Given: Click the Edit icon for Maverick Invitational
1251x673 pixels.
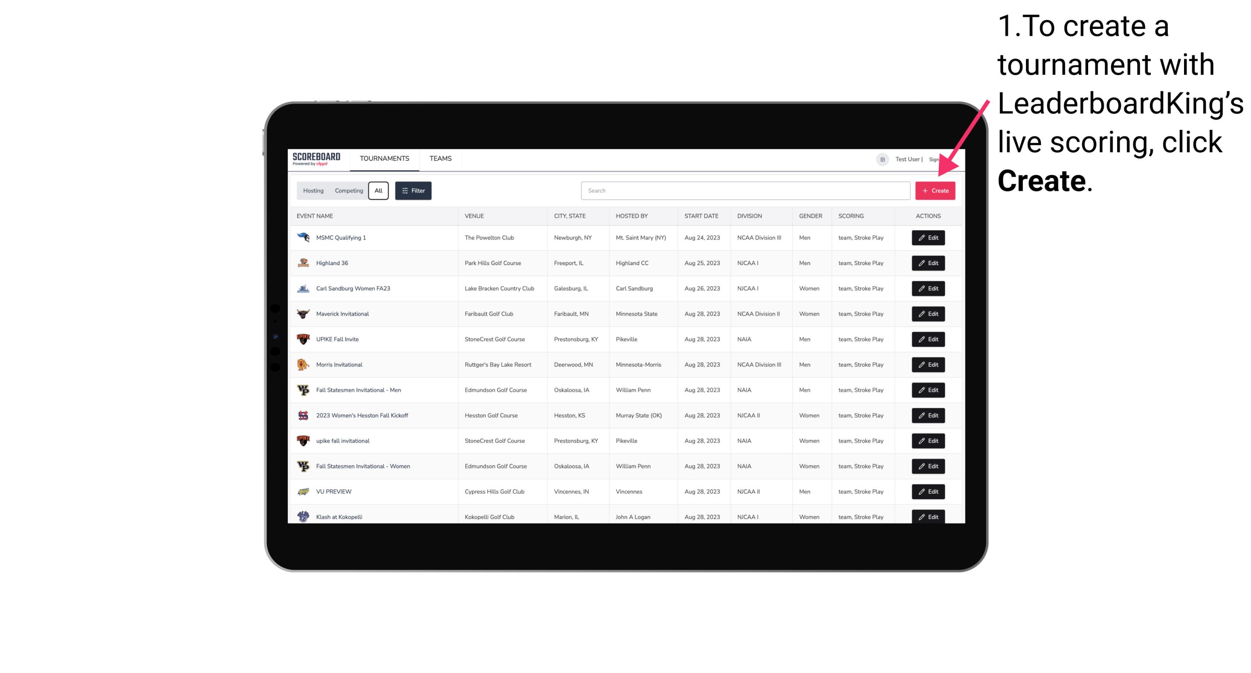Looking at the screenshot, I should [928, 313].
